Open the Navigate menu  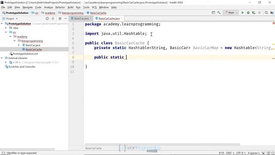[27, 7]
